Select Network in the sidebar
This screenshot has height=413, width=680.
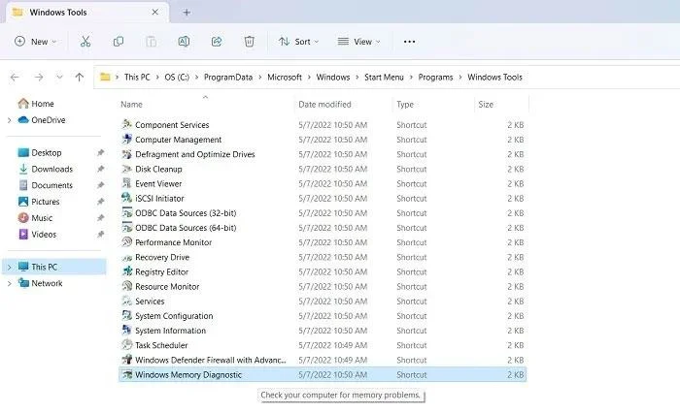click(41, 283)
